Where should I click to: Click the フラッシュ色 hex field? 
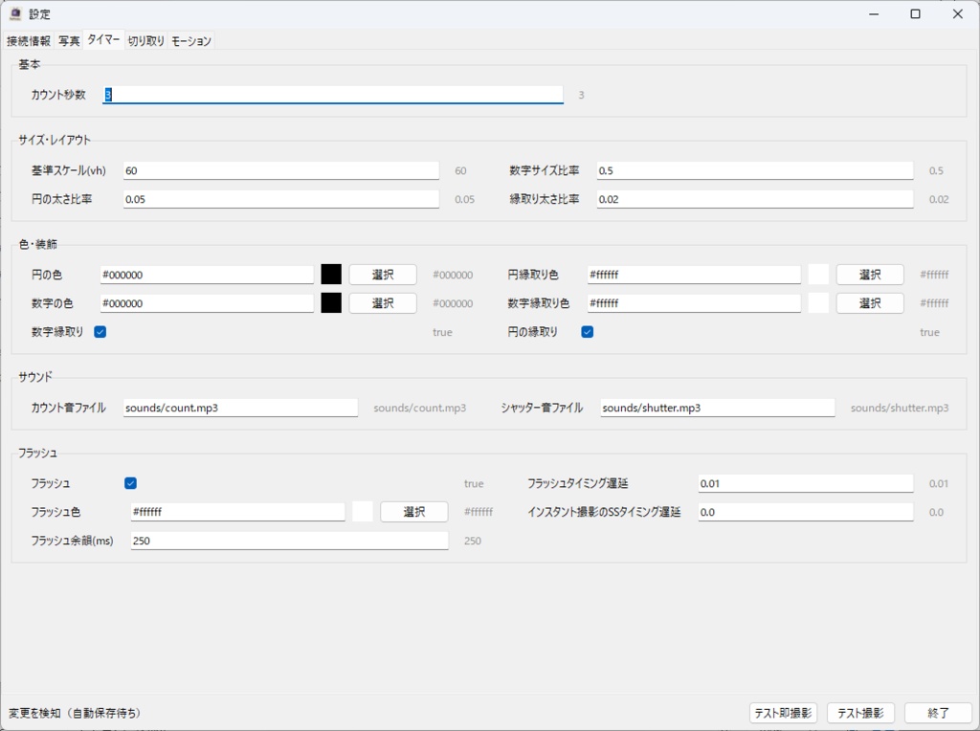[x=237, y=512]
